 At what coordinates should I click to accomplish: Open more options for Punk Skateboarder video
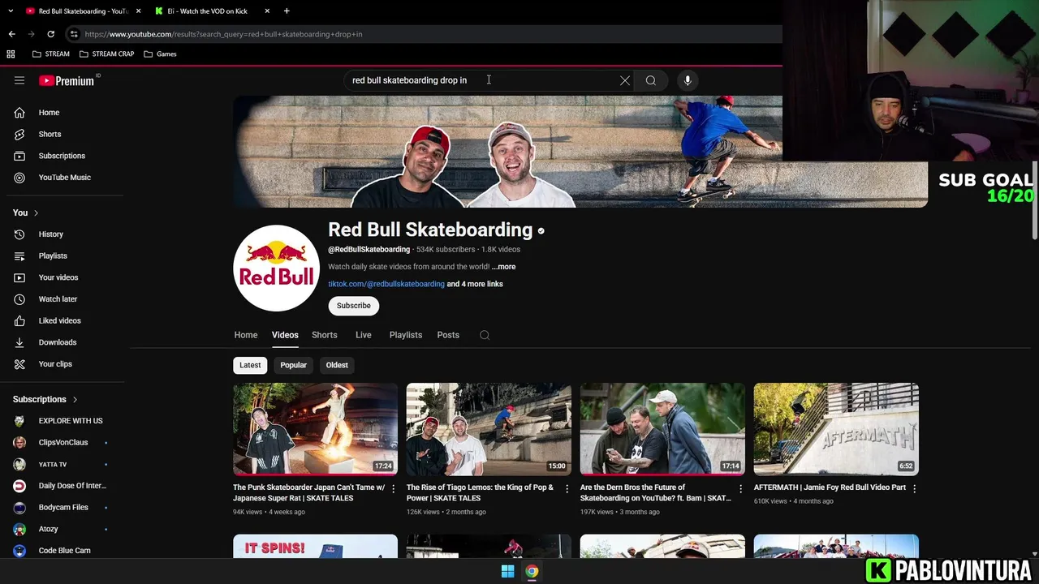tap(394, 489)
